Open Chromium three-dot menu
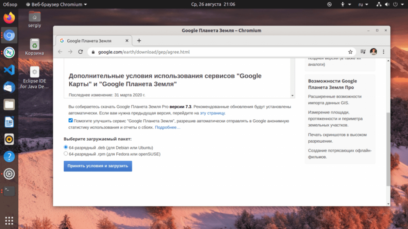This screenshot has width=408, height=229. coord(384,52)
